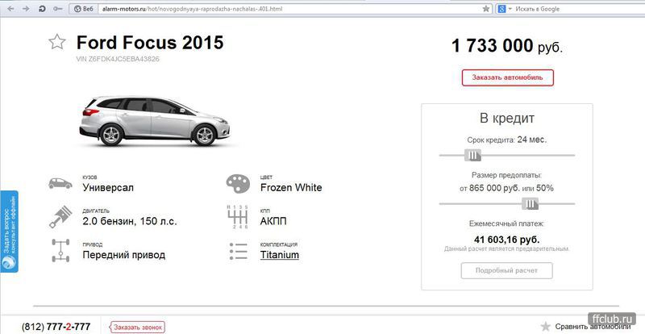Bookmark page with address bar star
Viewport: 645px width, 334px height.
(x=486, y=9)
